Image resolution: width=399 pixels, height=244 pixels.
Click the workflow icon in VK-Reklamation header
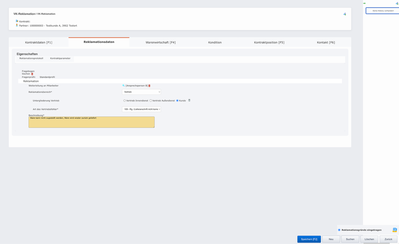click(x=345, y=14)
